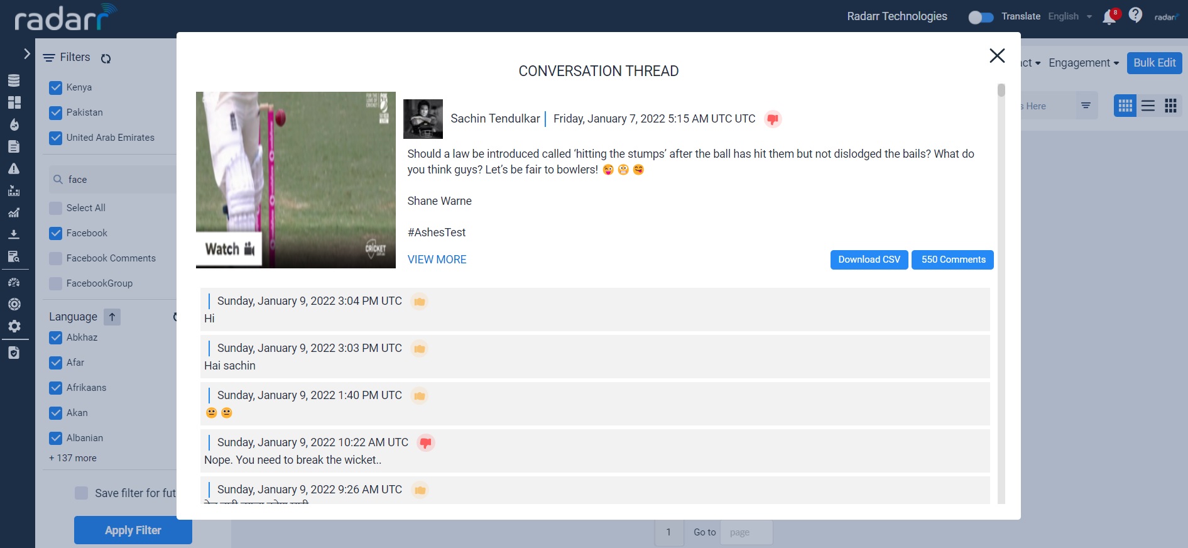Open the search report icon in the sidebar
The image size is (1188, 548).
(x=14, y=256)
